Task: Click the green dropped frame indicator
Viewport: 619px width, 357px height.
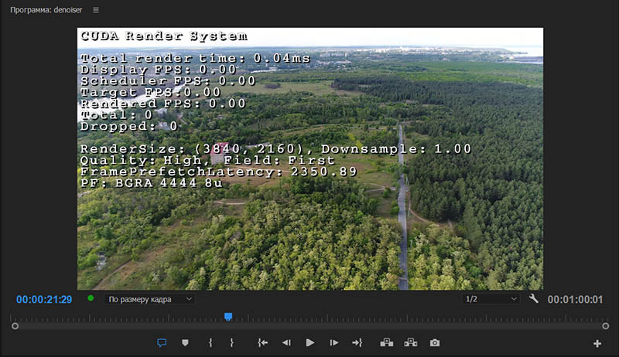Action: coord(91,298)
